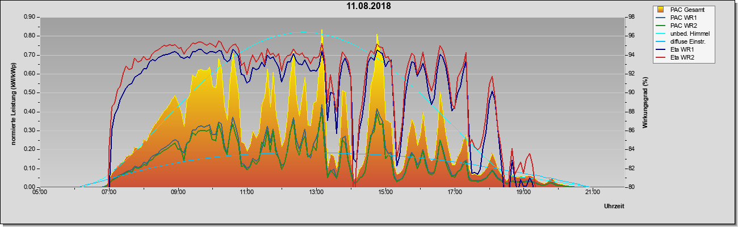The image size is (738, 227).
Task: Click the 13:00 tick on time axis
Action: [316, 192]
